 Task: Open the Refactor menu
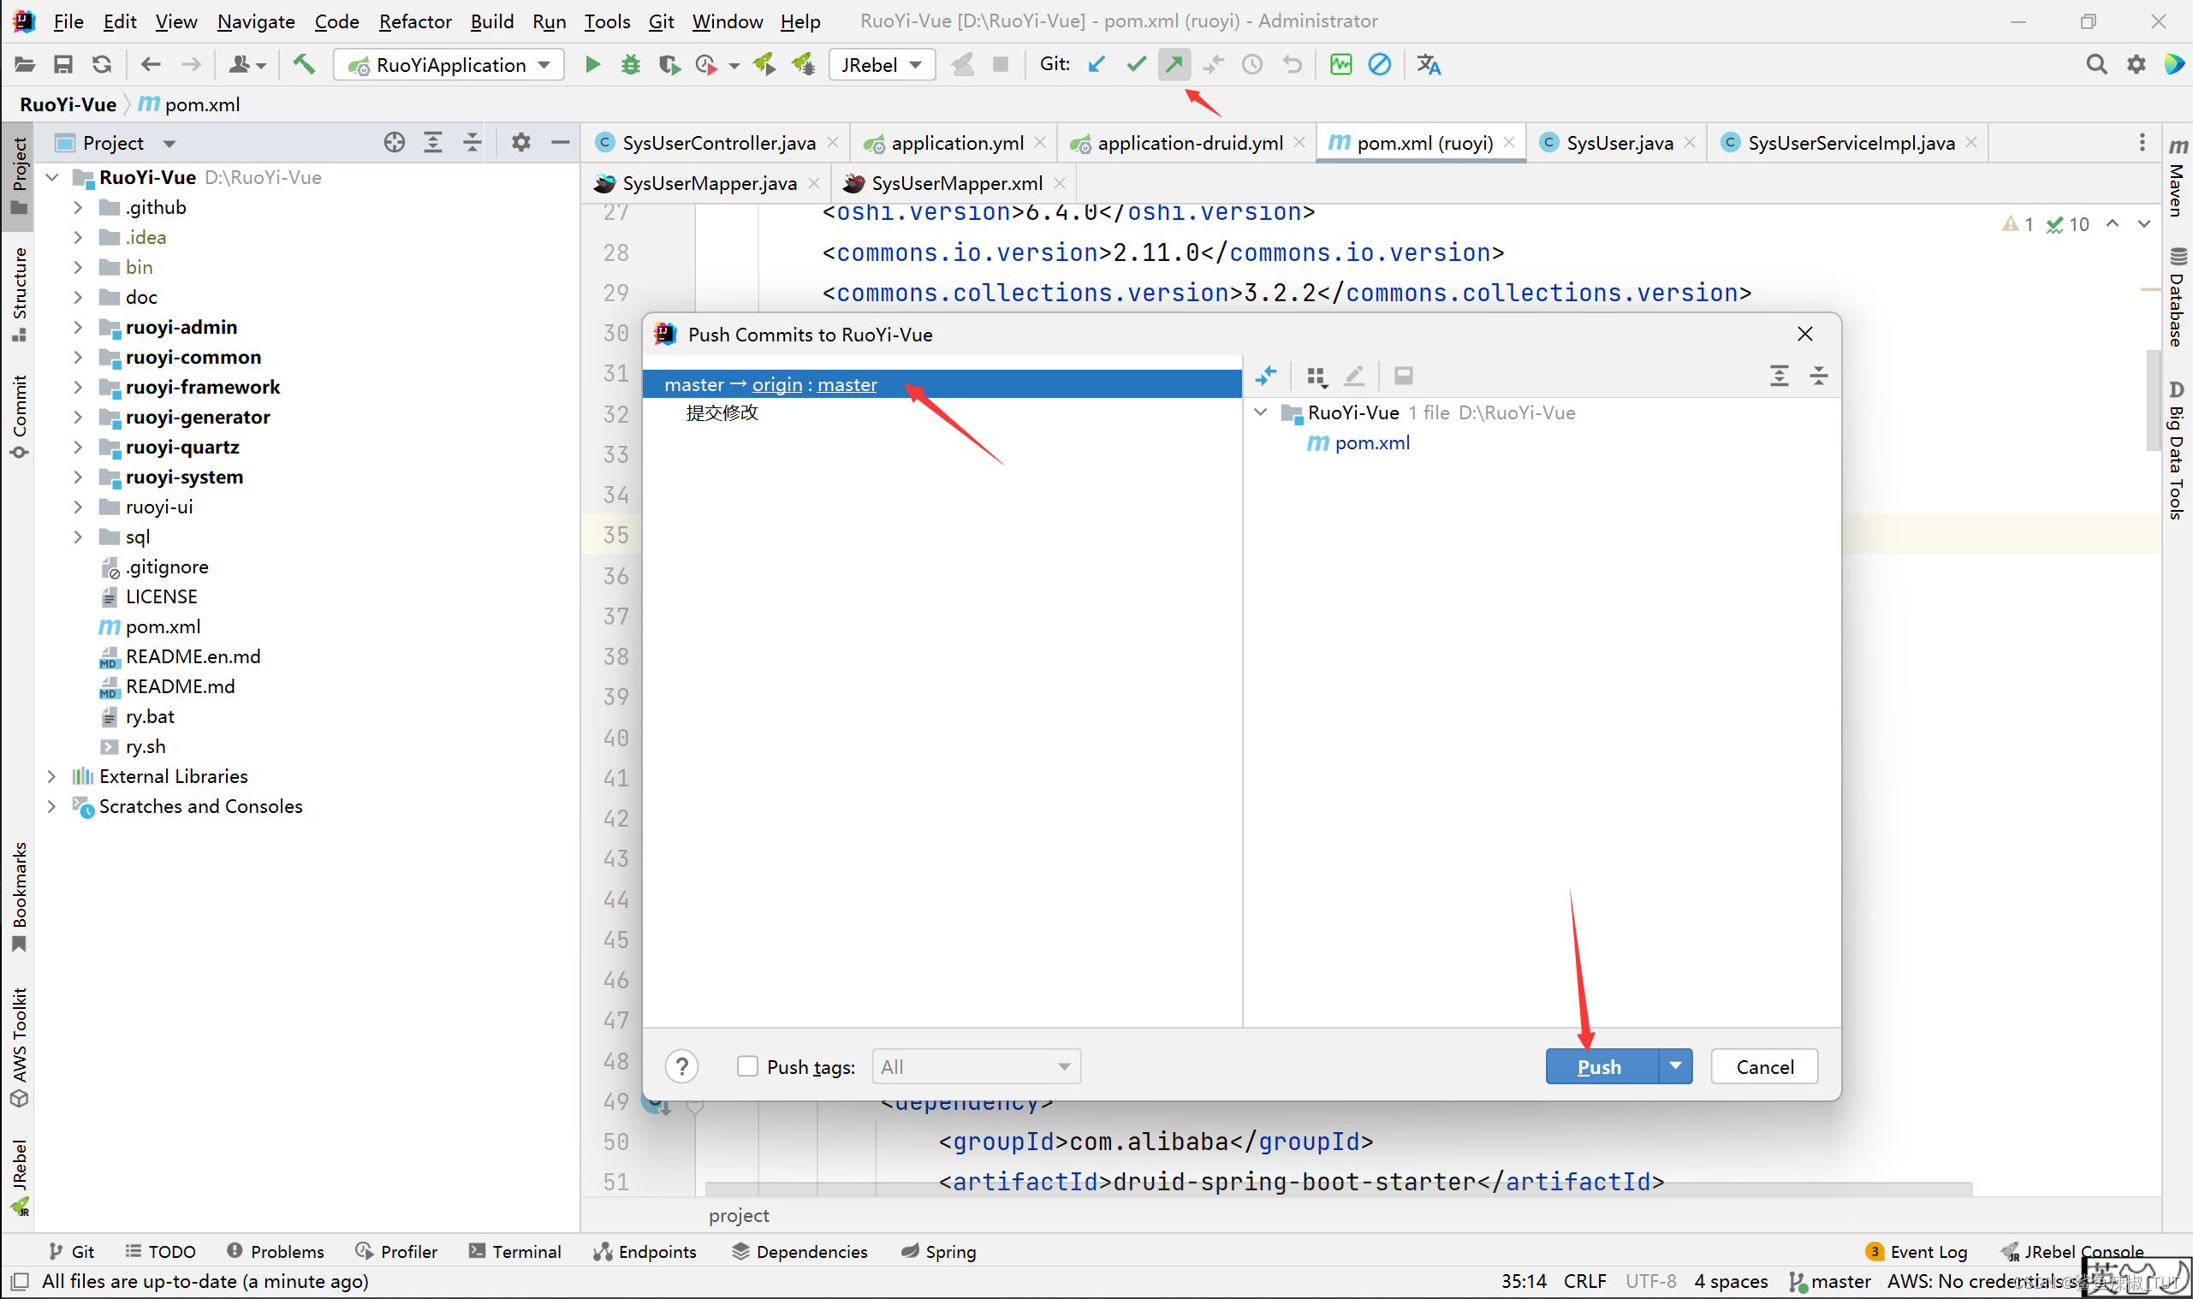(415, 21)
